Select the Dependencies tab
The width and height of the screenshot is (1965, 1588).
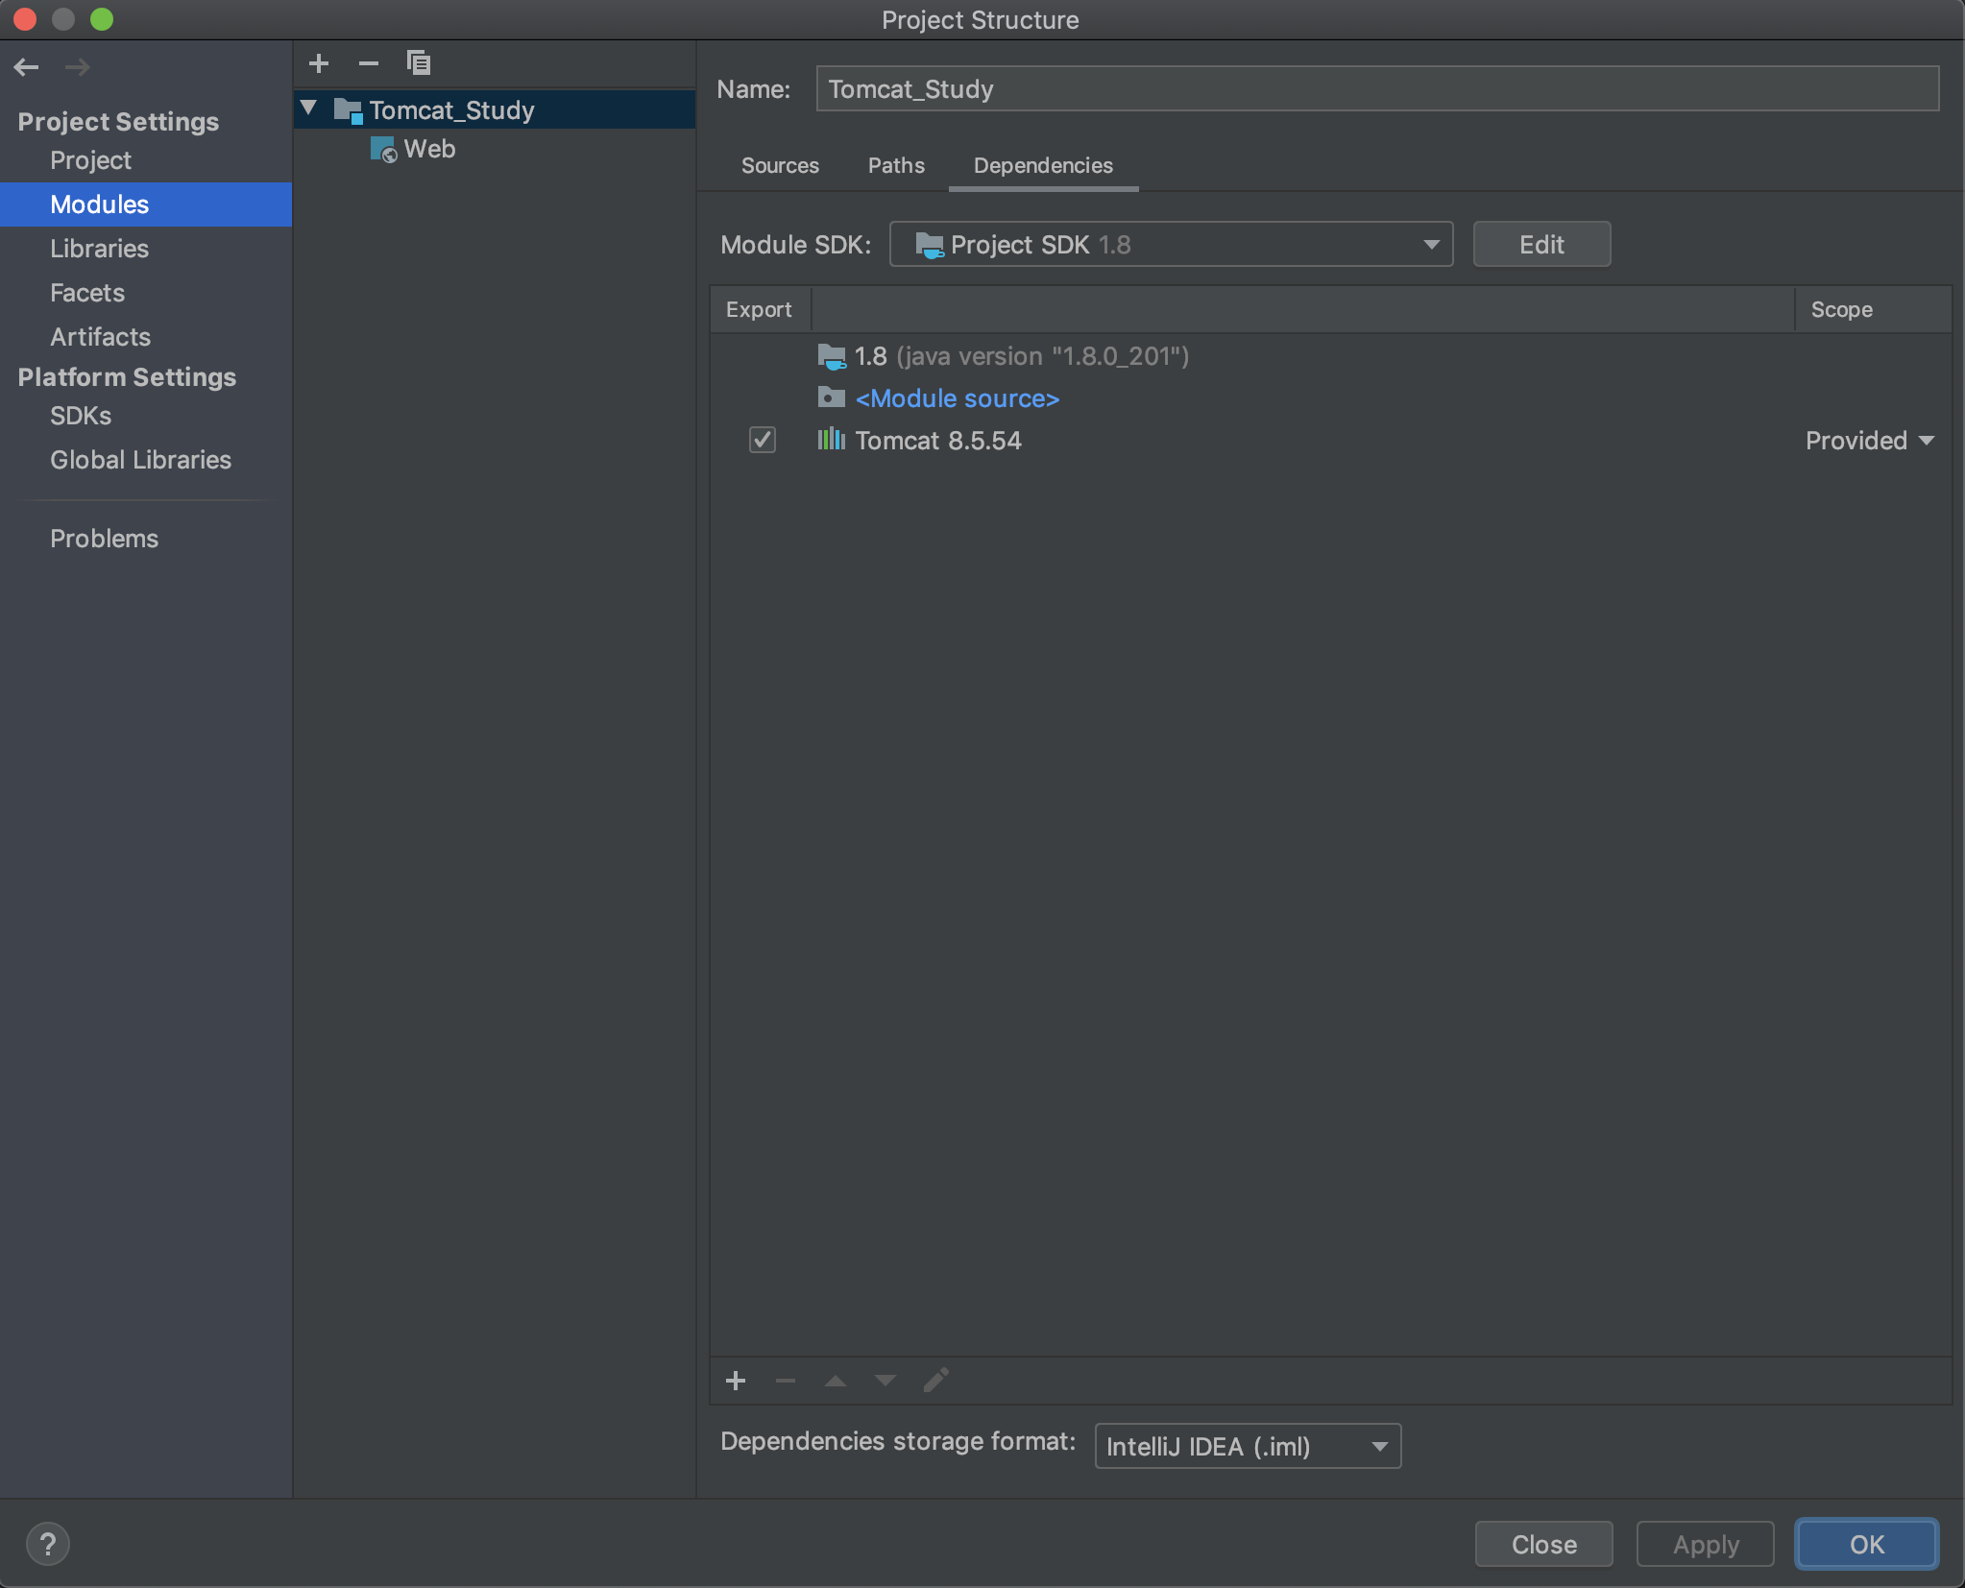(x=1043, y=166)
